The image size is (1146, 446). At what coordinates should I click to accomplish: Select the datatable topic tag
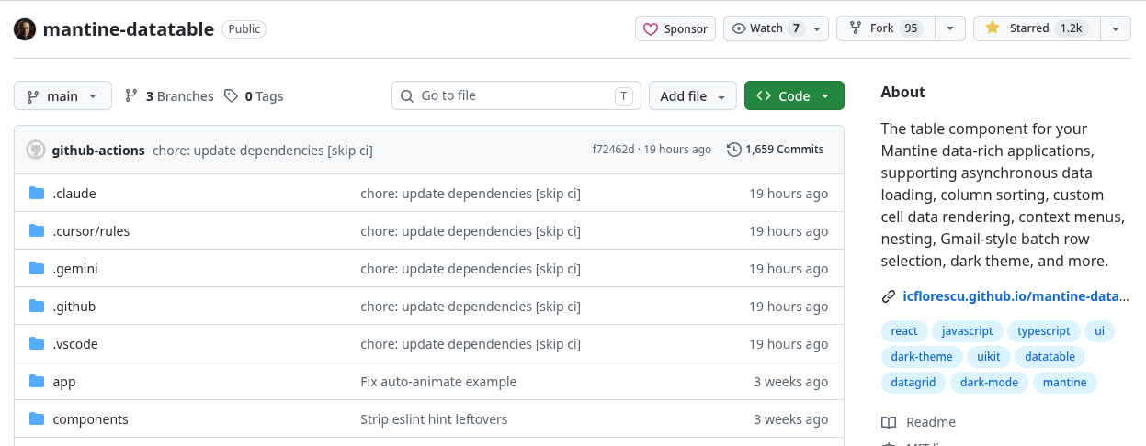(1050, 357)
